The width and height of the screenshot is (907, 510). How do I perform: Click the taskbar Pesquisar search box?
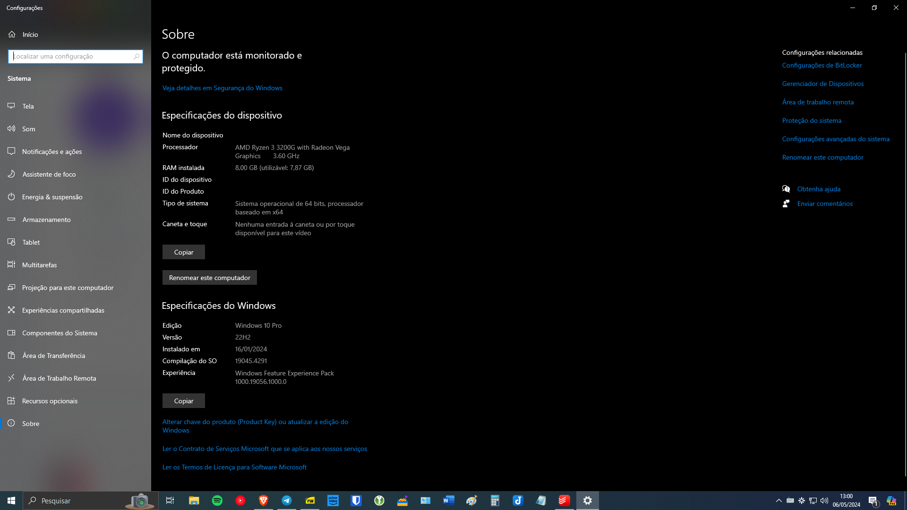click(91, 501)
